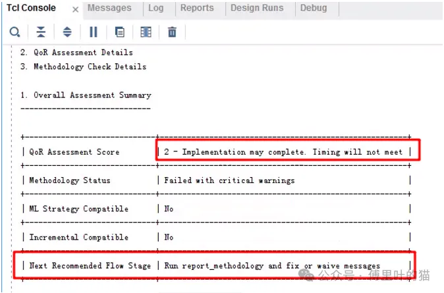The image size is (444, 293).
Task: Toggle column selection mode icon
Action: pos(146,32)
